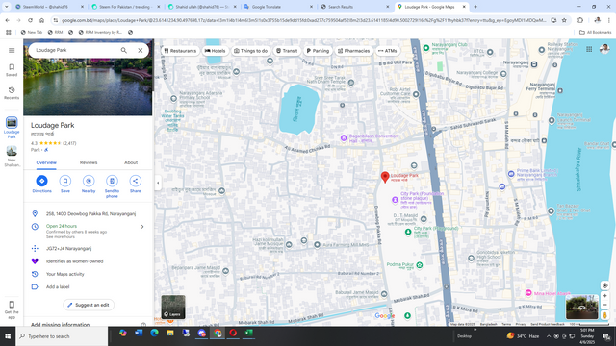Screen dimensions: 616x346
Task: Click the Loudage Park red pin
Action: click(385, 177)
